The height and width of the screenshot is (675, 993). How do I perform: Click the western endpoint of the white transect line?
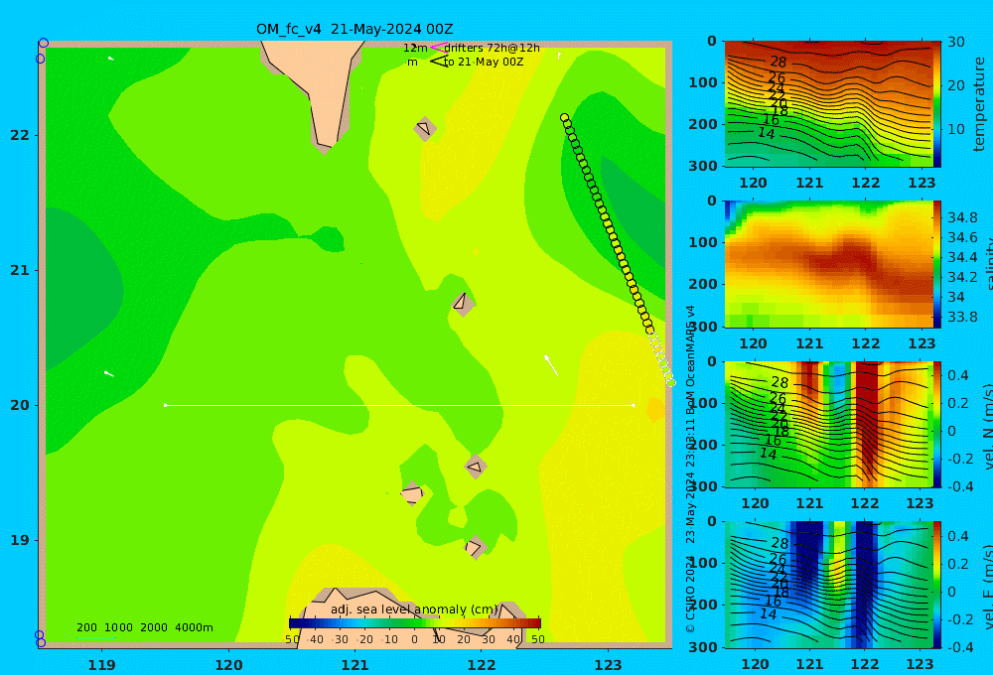coord(165,405)
